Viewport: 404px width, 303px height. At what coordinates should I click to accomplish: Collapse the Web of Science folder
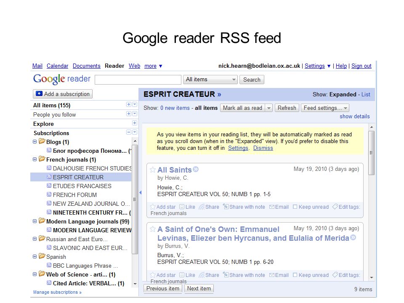click(x=35, y=274)
